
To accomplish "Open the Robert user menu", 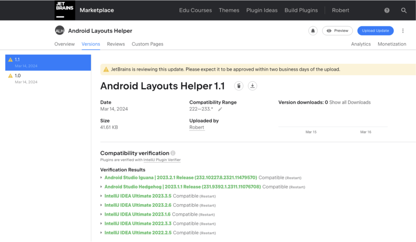I will pos(340,10).
